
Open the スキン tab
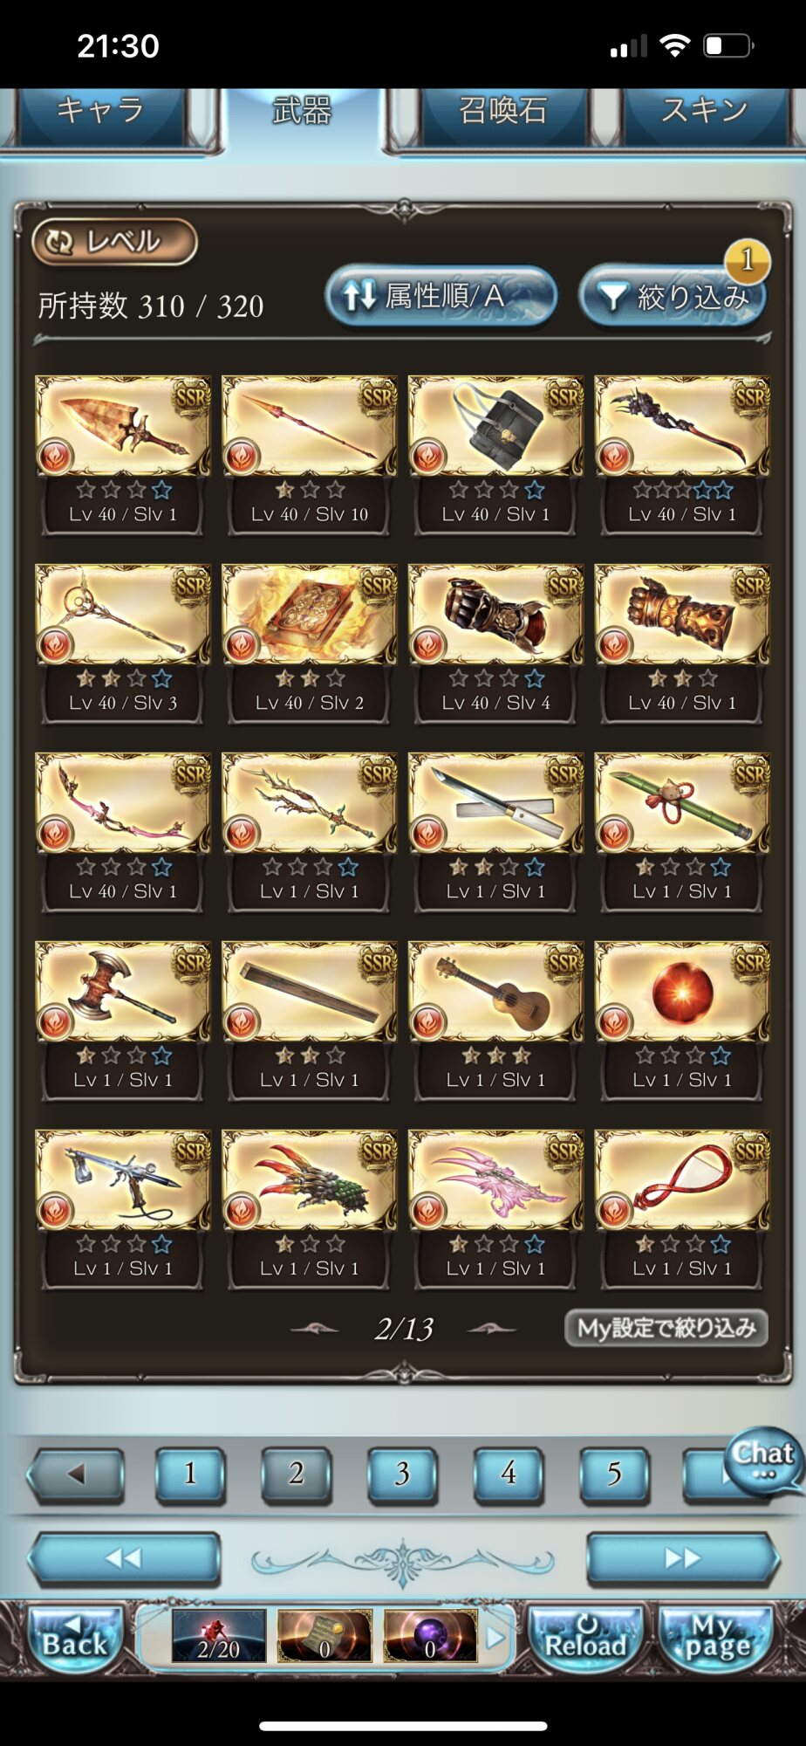(705, 111)
